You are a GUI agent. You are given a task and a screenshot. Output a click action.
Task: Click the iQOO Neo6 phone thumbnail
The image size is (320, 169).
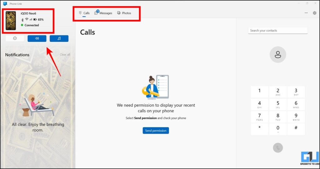[11, 21]
